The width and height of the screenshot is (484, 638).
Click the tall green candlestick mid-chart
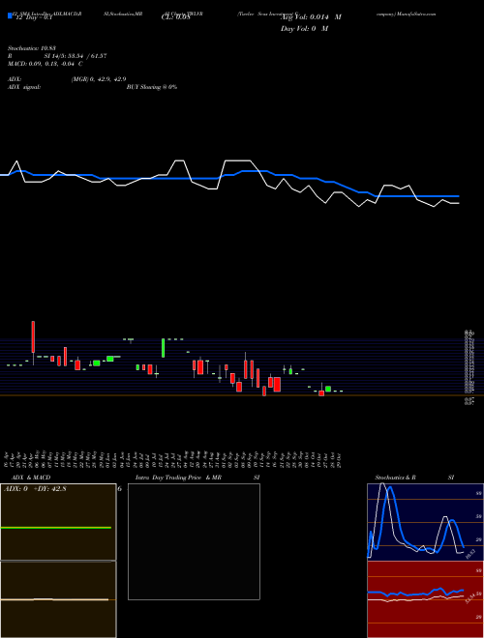pyautogui.click(x=163, y=348)
